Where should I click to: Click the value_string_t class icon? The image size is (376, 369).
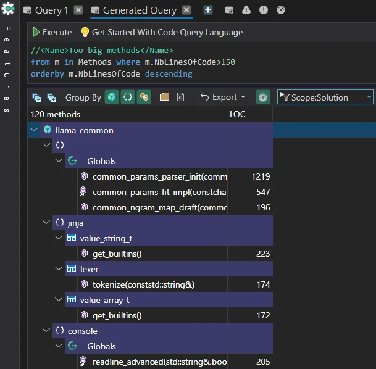(72, 238)
